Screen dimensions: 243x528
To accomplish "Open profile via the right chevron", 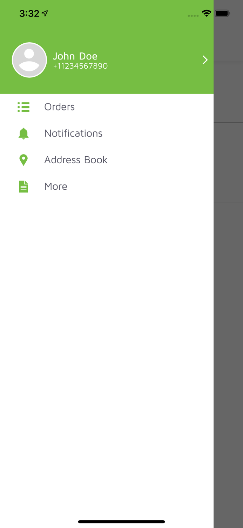I will [205, 60].
